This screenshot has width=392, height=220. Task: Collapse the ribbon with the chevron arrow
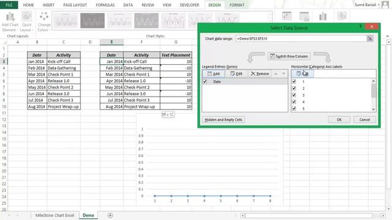(387, 37)
